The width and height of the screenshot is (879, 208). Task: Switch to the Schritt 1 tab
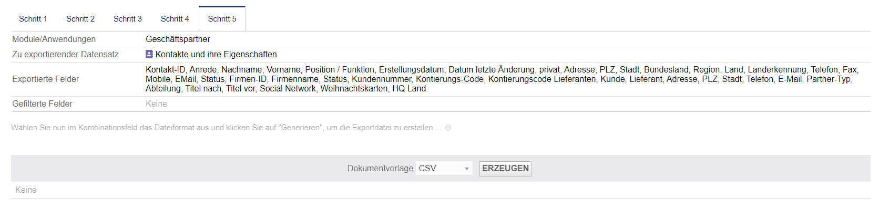click(33, 19)
